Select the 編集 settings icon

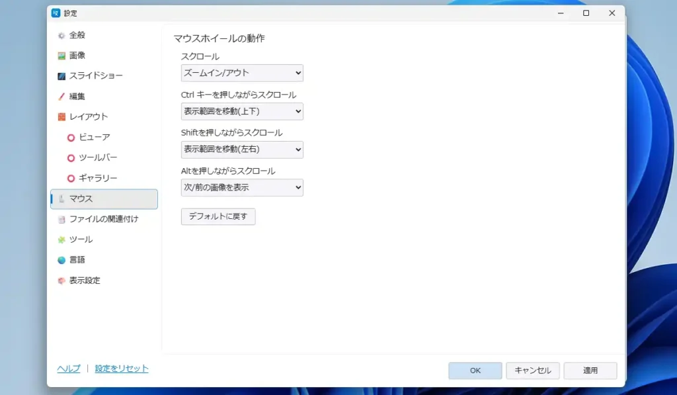[x=61, y=96]
